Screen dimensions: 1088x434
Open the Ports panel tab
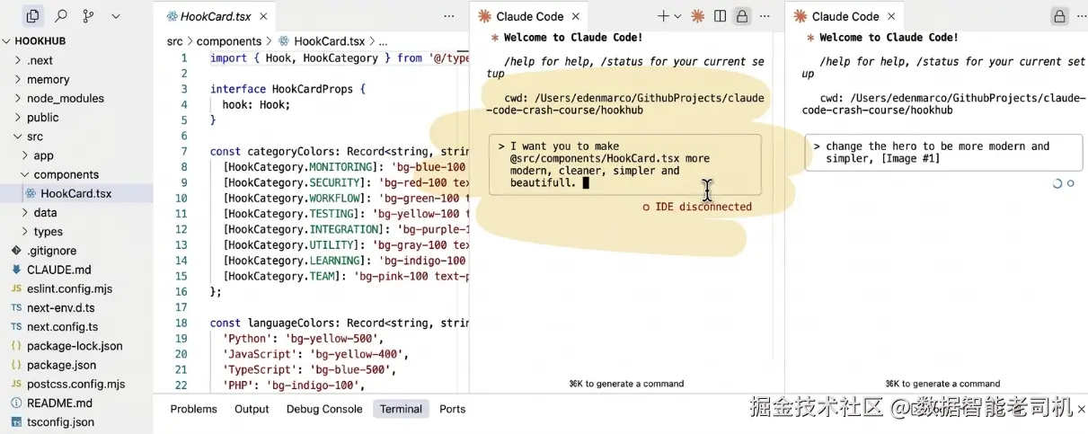[x=452, y=409]
